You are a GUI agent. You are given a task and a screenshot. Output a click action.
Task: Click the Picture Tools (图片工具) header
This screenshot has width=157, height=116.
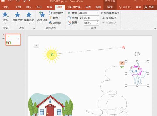(110, 1)
